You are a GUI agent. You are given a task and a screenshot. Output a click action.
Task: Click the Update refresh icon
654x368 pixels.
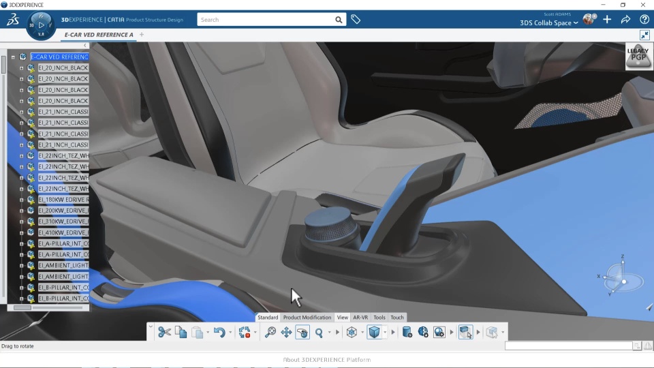(x=245, y=332)
